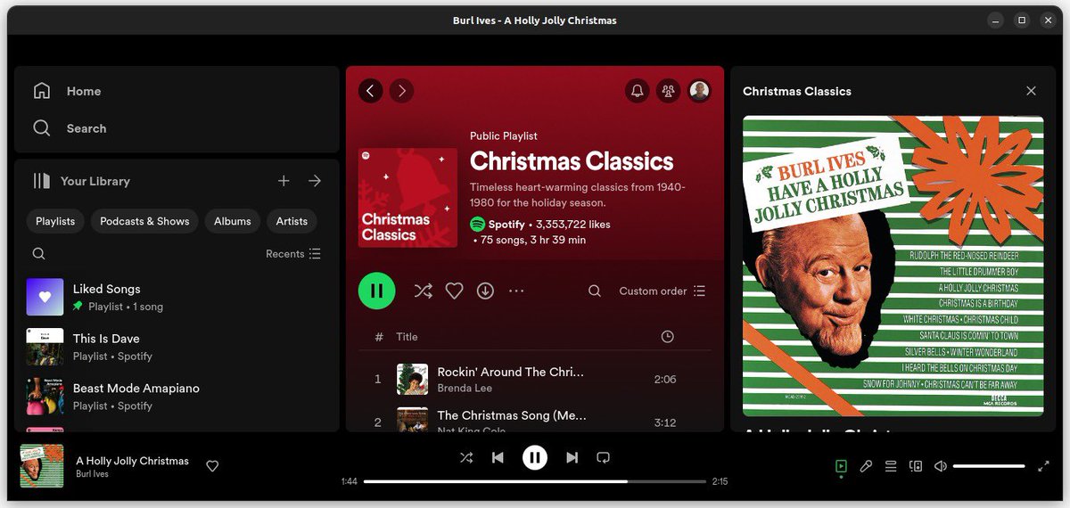Click the Burl Ives album artwork in the panel

[x=893, y=266]
